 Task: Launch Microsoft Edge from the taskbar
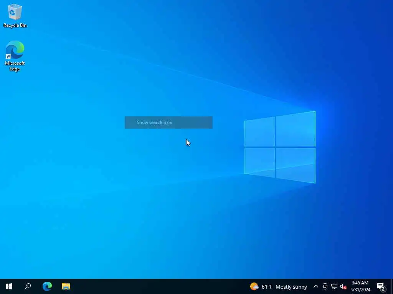[47, 286]
